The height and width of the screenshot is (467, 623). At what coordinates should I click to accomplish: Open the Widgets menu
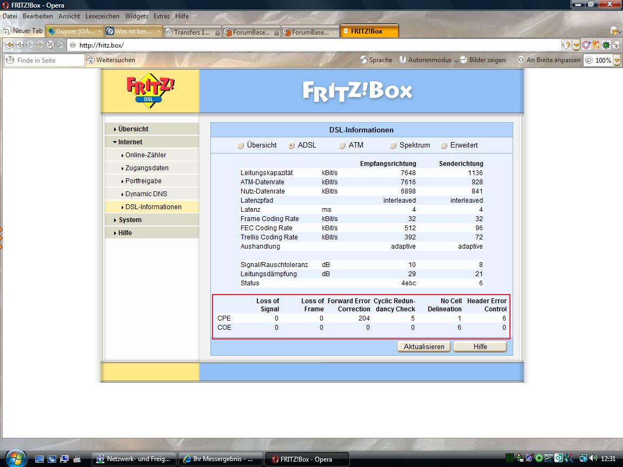(136, 16)
